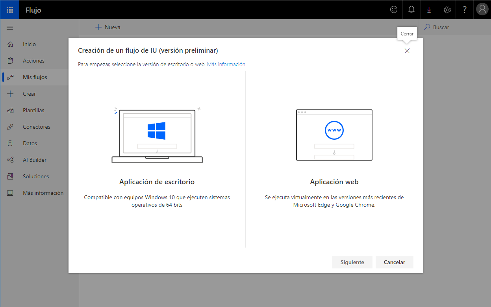The height and width of the screenshot is (307, 491).
Task: Open the help question mark
Action: (465, 10)
